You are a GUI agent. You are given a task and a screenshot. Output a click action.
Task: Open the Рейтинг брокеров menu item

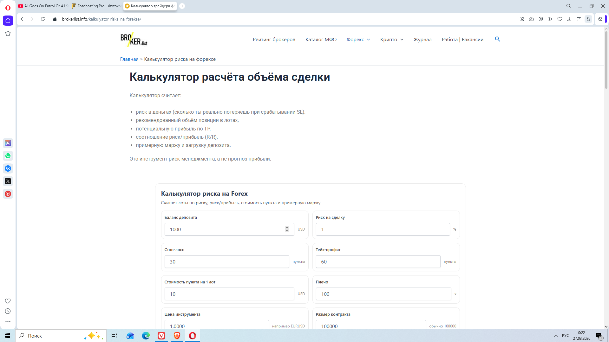pyautogui.click(x=274, y=39)
